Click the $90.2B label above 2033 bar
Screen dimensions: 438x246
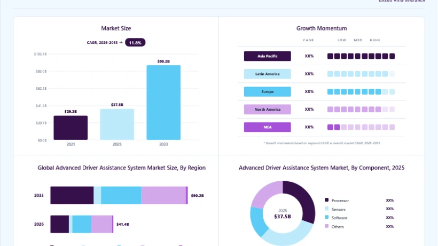click(x=163, y=61)
